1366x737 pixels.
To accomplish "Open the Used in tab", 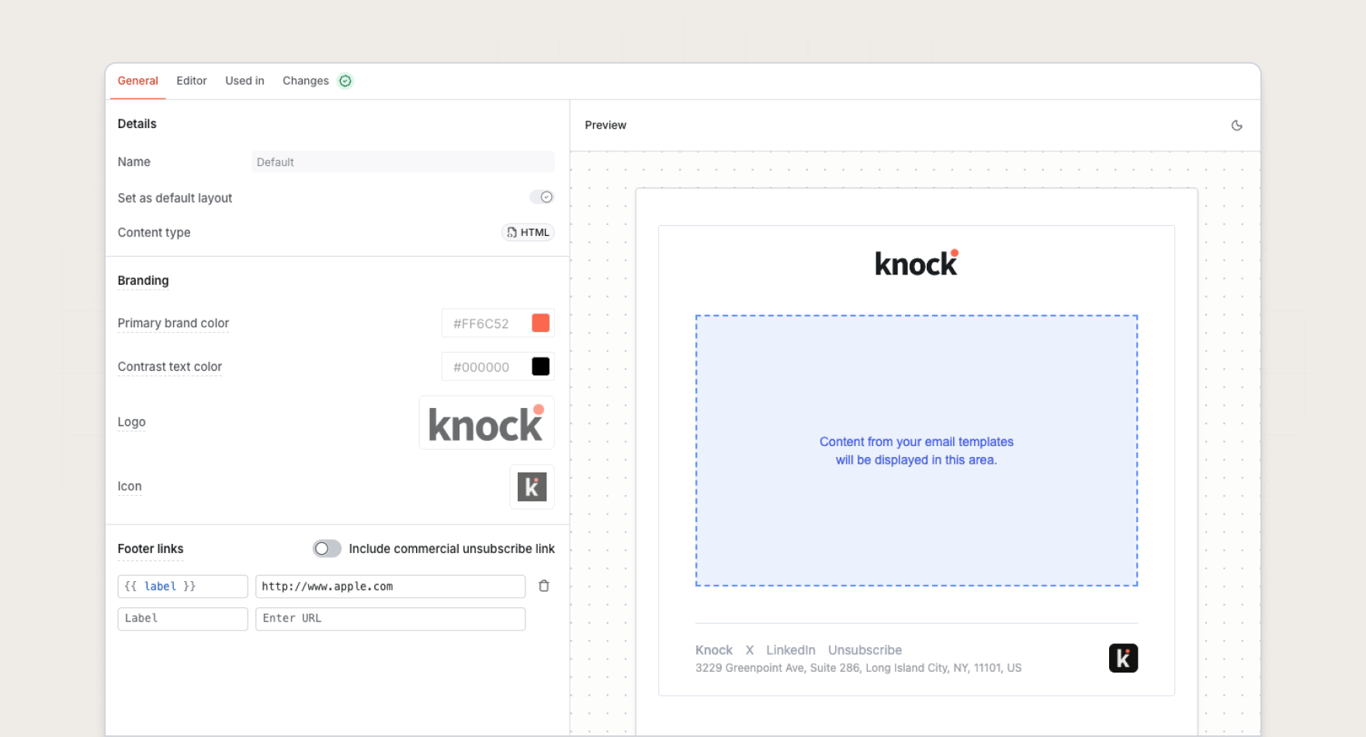I will 244,81.
